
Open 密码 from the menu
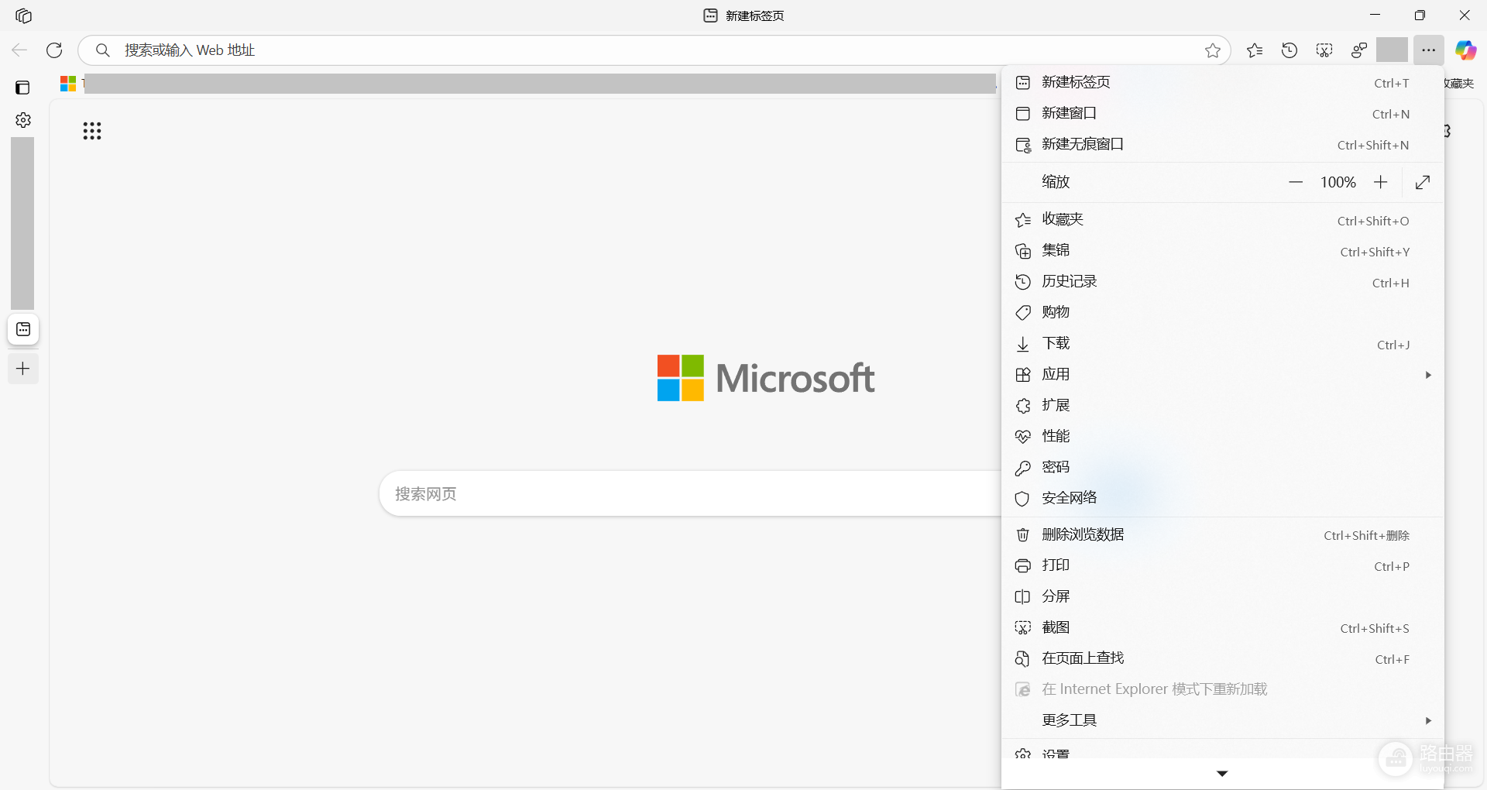[1223, 467]
